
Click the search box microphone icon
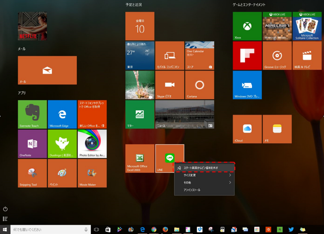click(x=86, y=230)
